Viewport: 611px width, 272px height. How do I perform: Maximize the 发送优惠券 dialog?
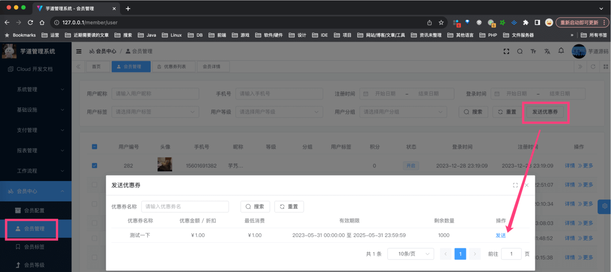pyautogui.click(x=515, y=185)
